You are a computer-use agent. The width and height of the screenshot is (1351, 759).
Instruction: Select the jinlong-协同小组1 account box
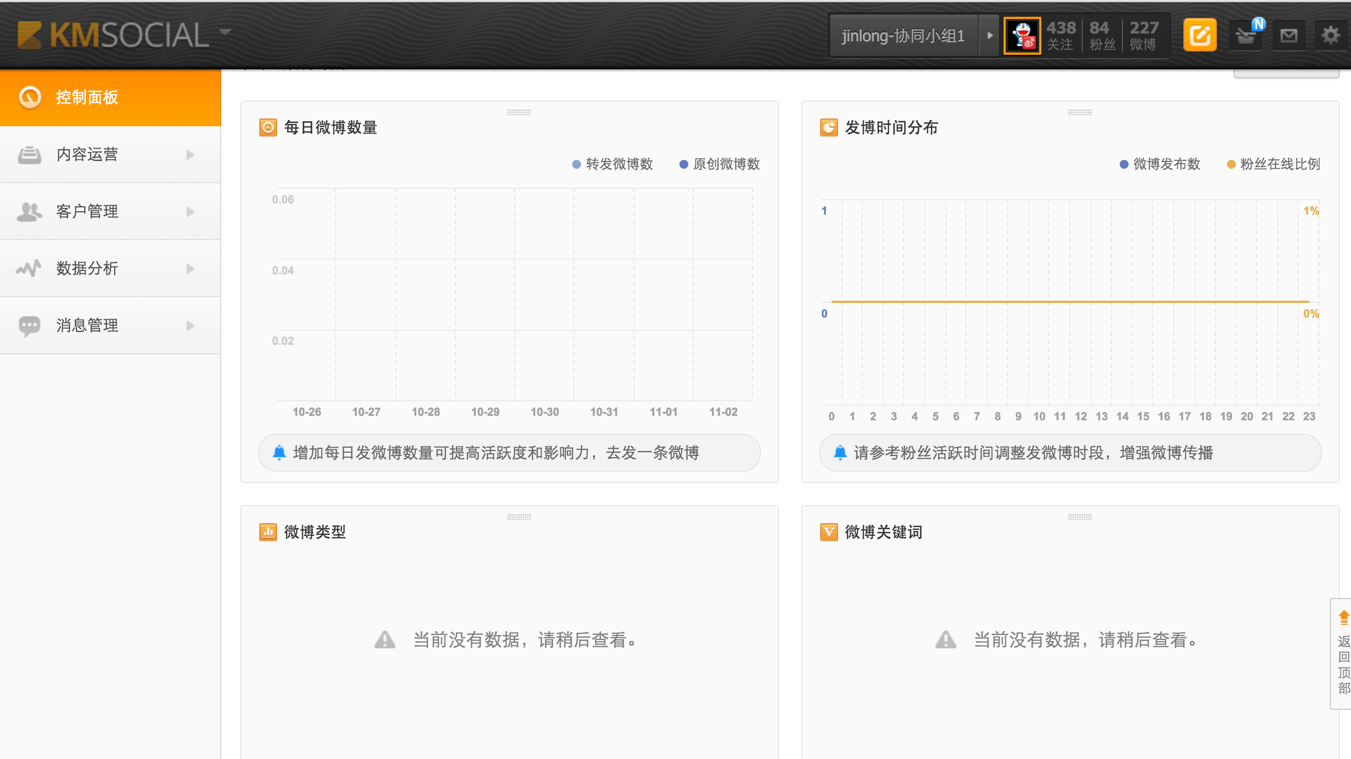point(903,35)
